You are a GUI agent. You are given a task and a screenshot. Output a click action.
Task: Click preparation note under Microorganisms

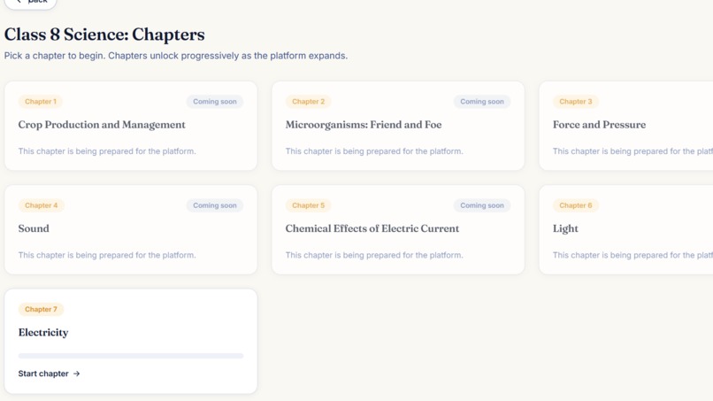click(x=374, y=151)
